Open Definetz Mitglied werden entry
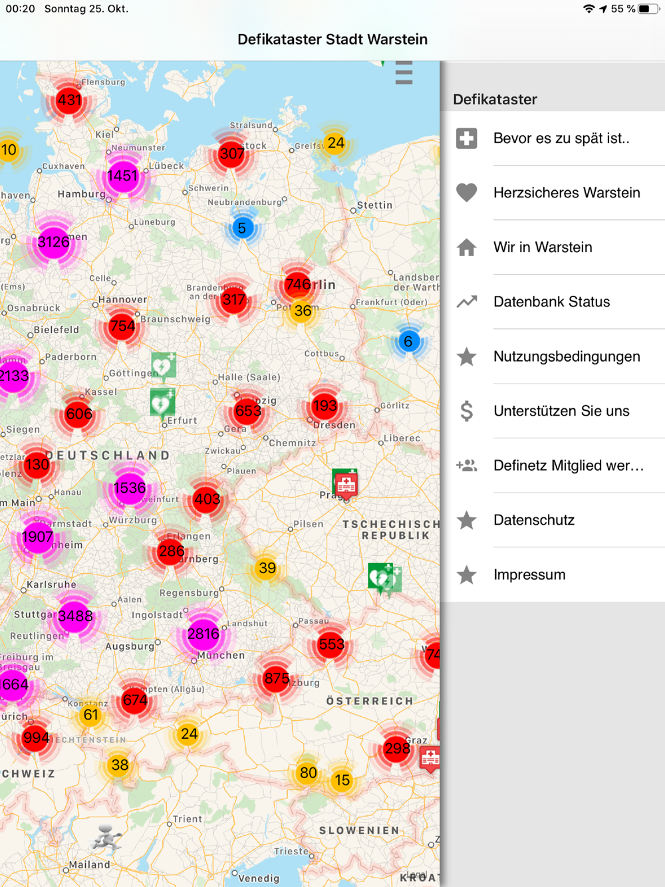This screenshot has height=887, width=665. (553, 465)
